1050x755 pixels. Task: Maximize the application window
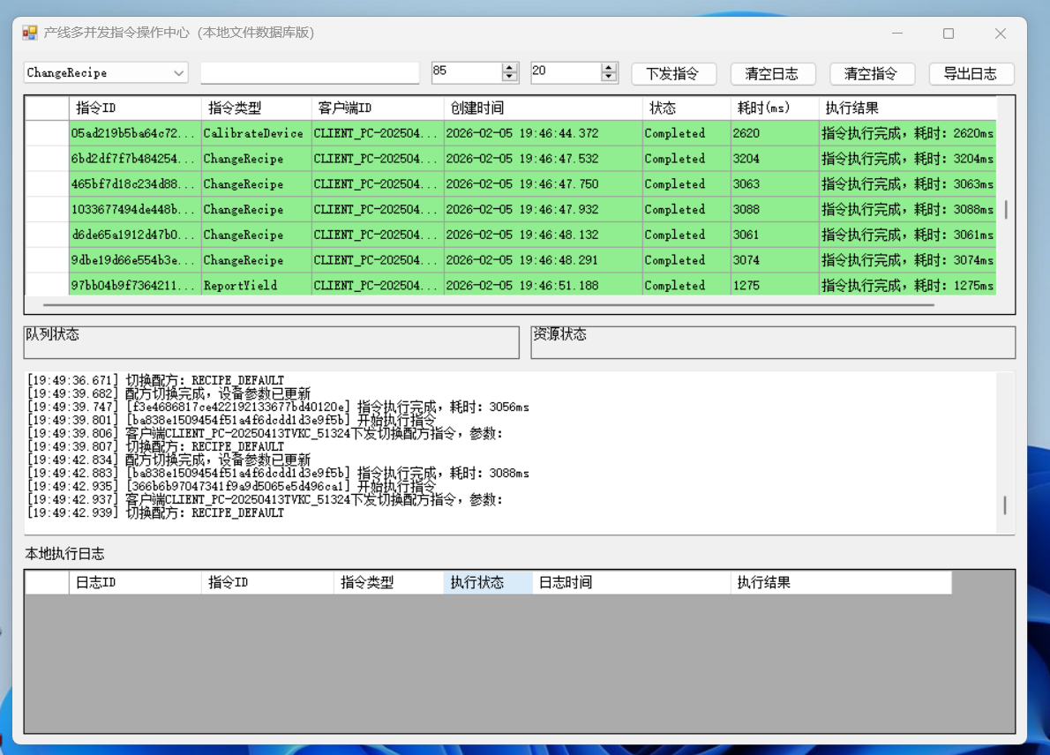pos(949,33)
